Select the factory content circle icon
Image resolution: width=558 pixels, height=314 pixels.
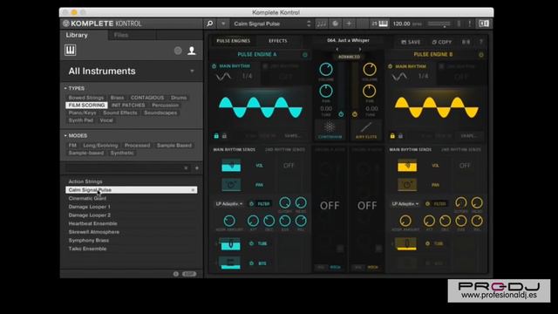coord(178,51)
